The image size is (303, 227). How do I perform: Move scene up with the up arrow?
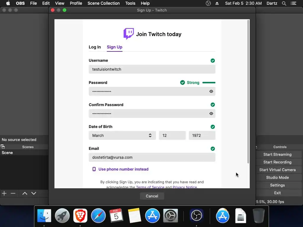point(25,193)
